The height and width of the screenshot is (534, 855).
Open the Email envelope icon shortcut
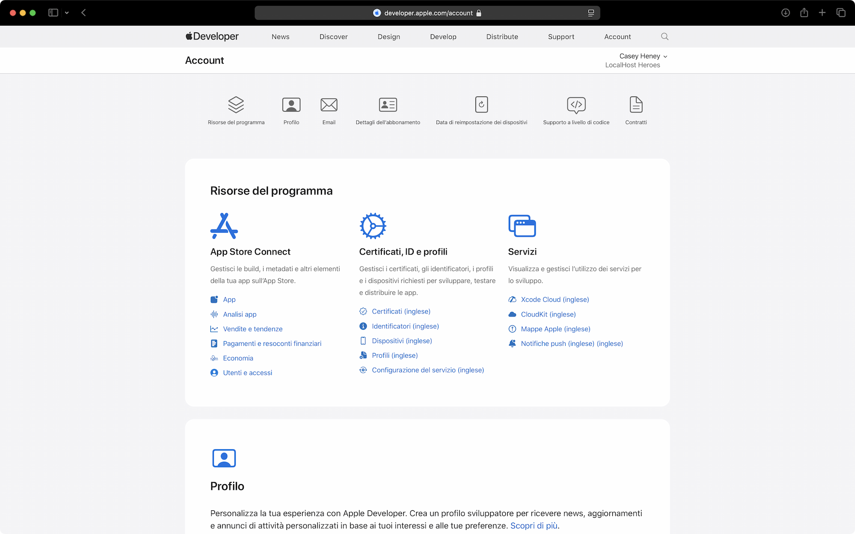click(x=329, y=105)
